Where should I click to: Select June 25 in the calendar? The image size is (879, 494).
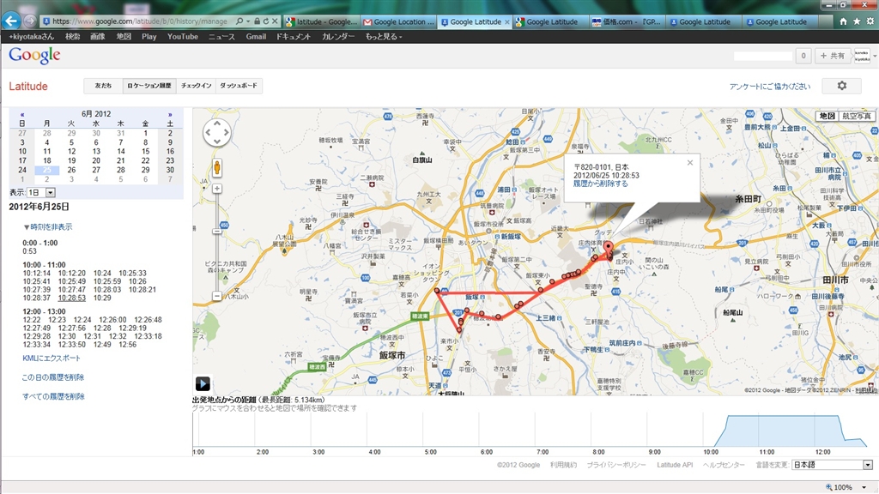click(x=46, y=170)
